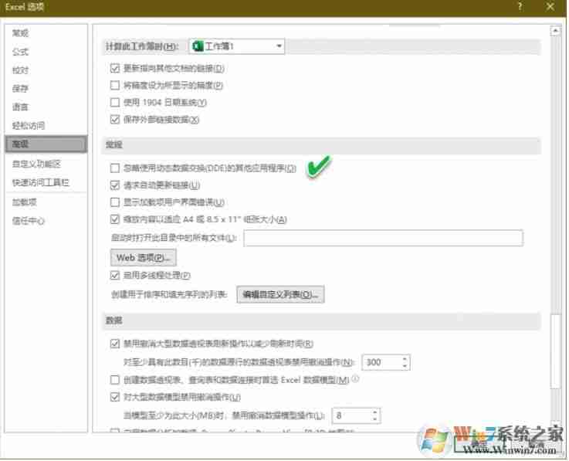Select the highlighted 高级 category

[x=46, y=144]
